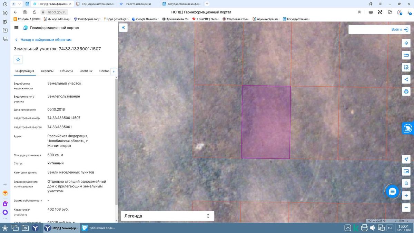This screenshot has height=233, width=414.
Task: Expand the Легенда panel
Action: (x=167, y=216)
